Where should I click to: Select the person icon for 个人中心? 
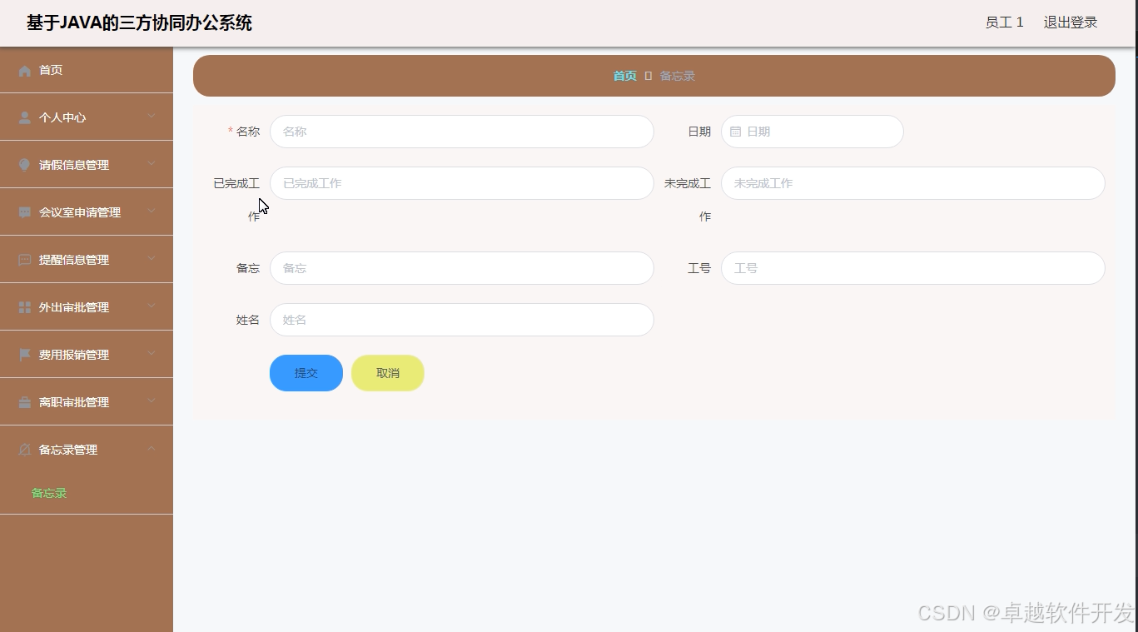point(24,117)
